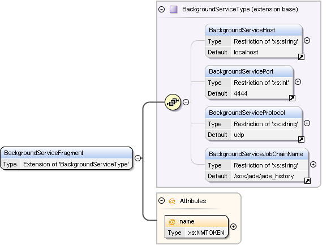Viewport: 331px width, 245px height.
Task: Select the BackgroundServiceFragment element box
Action: 67,158
